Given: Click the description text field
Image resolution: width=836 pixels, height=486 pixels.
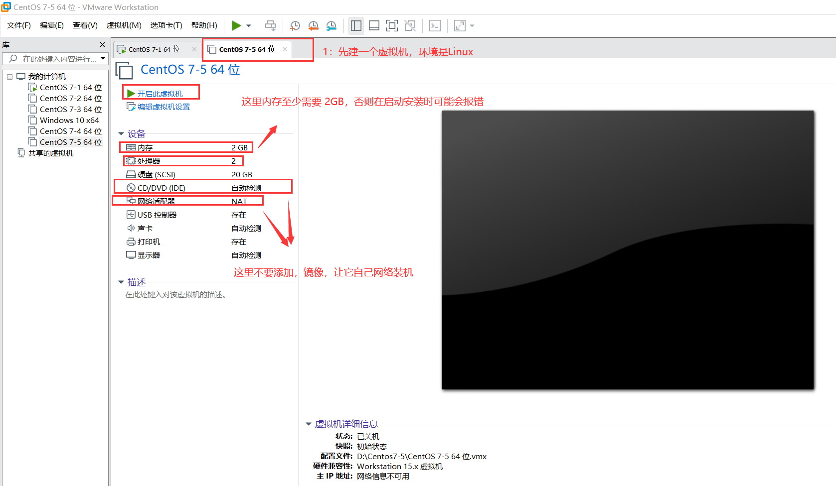Looking at the screenshot, I should coord(177,295).
